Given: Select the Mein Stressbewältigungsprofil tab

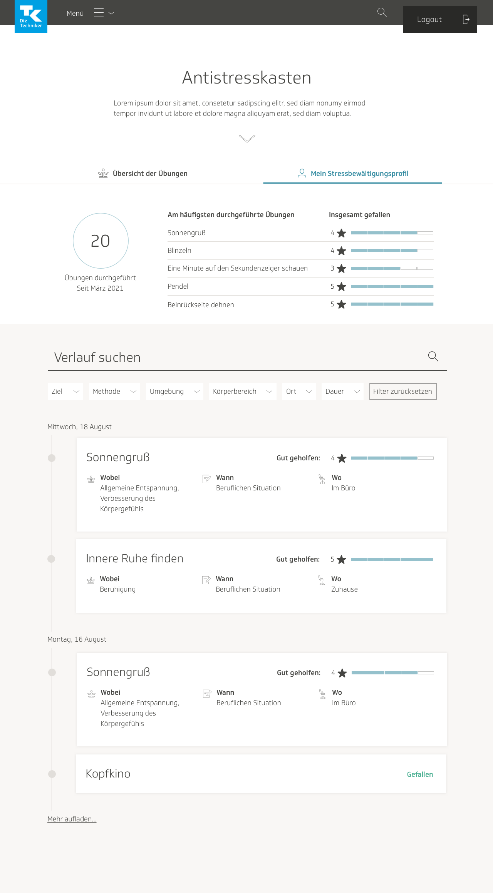Looking at the screenshot, I should 352,174.
